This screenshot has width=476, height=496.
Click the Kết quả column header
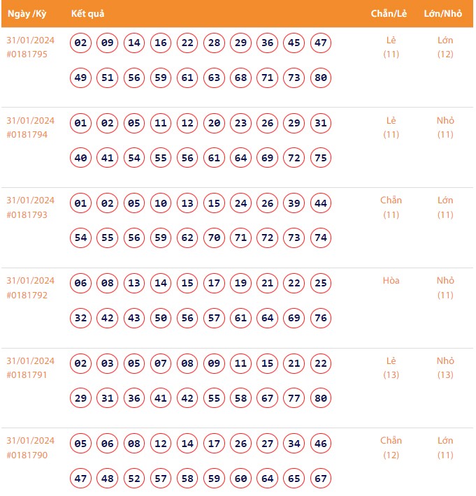pyautogui.click(x=88, y=14)
